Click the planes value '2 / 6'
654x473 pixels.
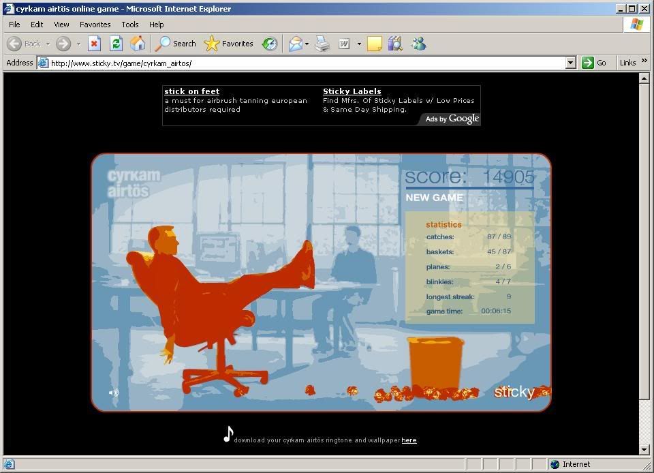click(x=503, y=266)
